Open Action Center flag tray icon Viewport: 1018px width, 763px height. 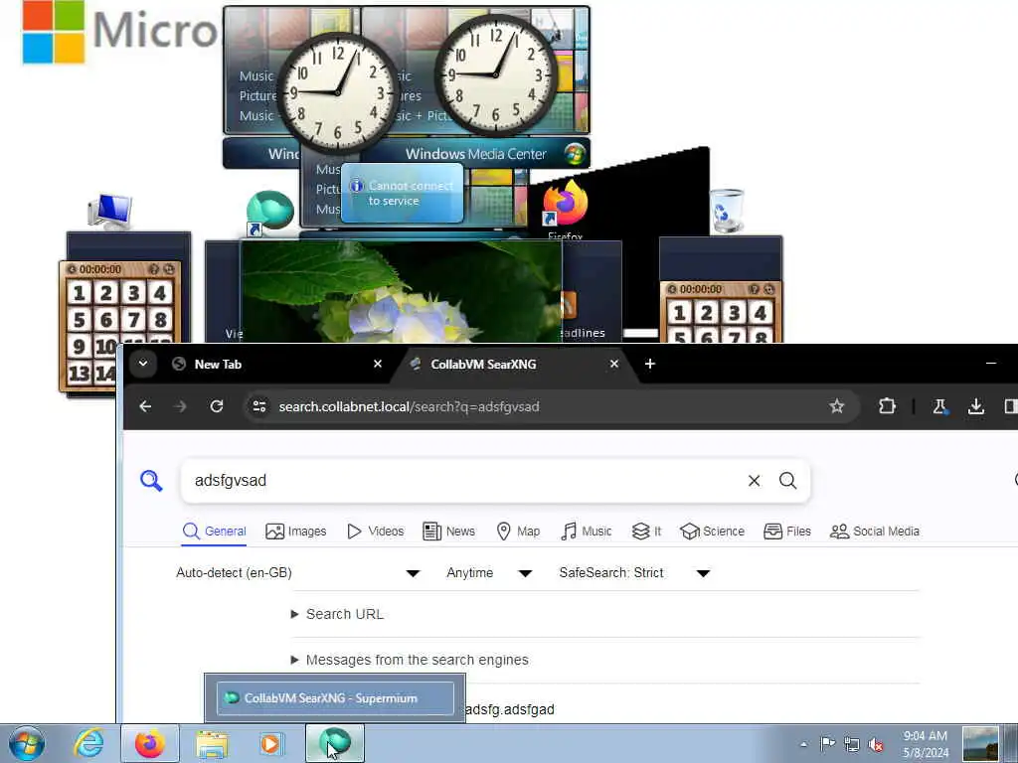[827, 744]
